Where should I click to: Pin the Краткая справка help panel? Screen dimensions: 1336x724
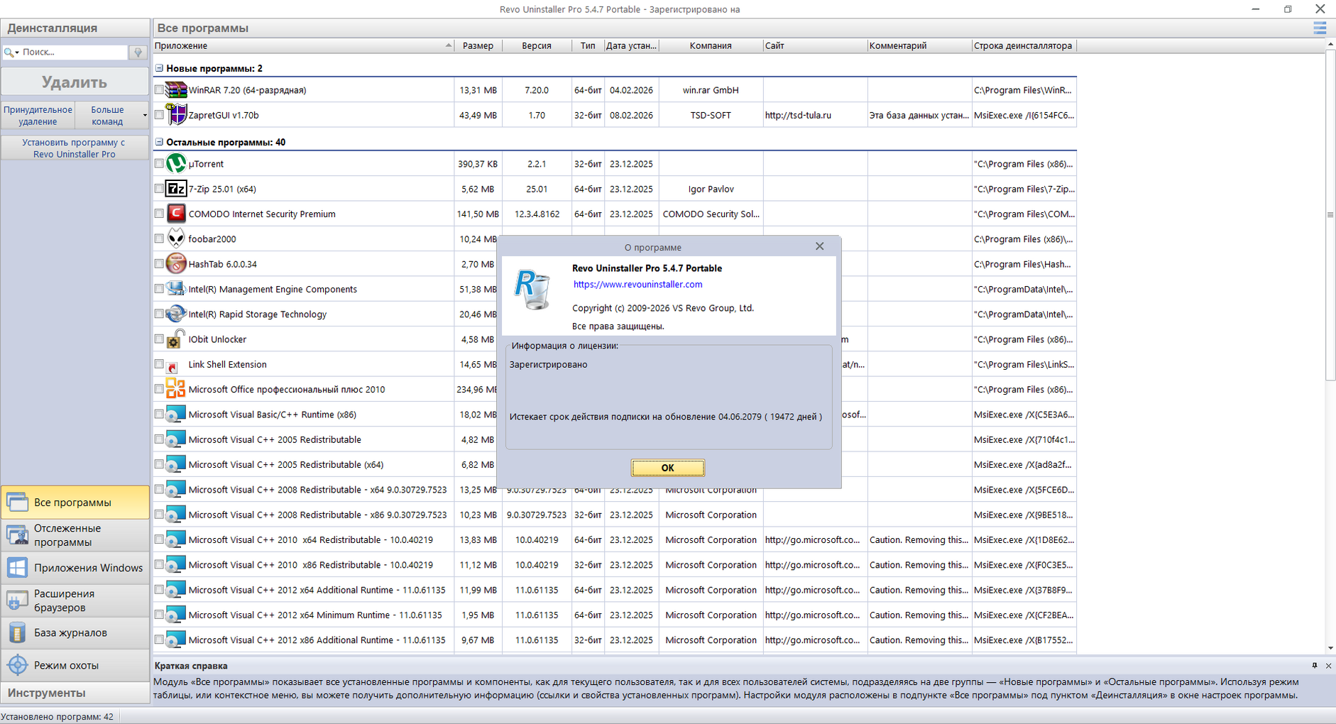pyautogui.click(x=1315, y=666)
